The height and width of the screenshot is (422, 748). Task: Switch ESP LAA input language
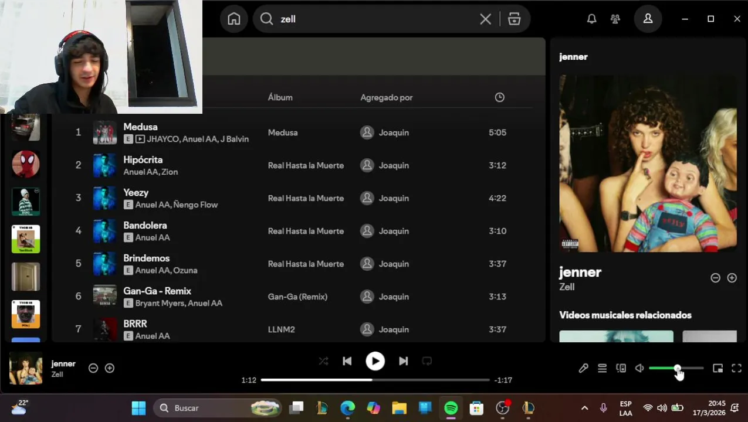[625, 408]
